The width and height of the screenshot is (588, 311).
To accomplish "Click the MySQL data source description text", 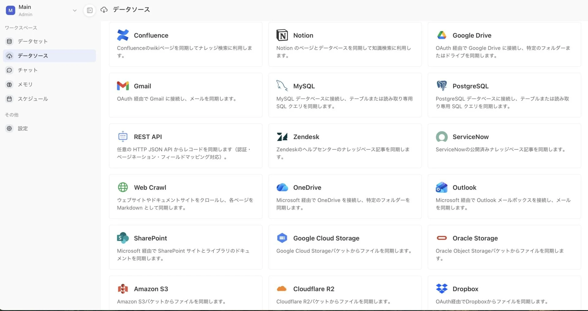I will (x=344, y=102).
